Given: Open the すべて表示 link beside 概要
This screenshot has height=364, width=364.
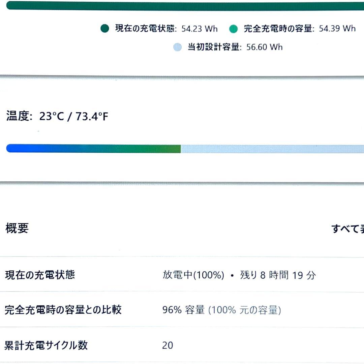Looking at the screenshot, I should coord(348,229).
